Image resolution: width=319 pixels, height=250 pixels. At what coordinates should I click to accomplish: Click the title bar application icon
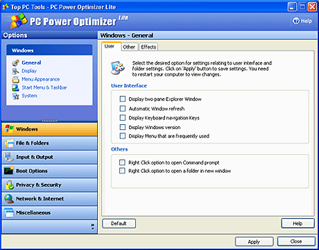coord(6,7)
